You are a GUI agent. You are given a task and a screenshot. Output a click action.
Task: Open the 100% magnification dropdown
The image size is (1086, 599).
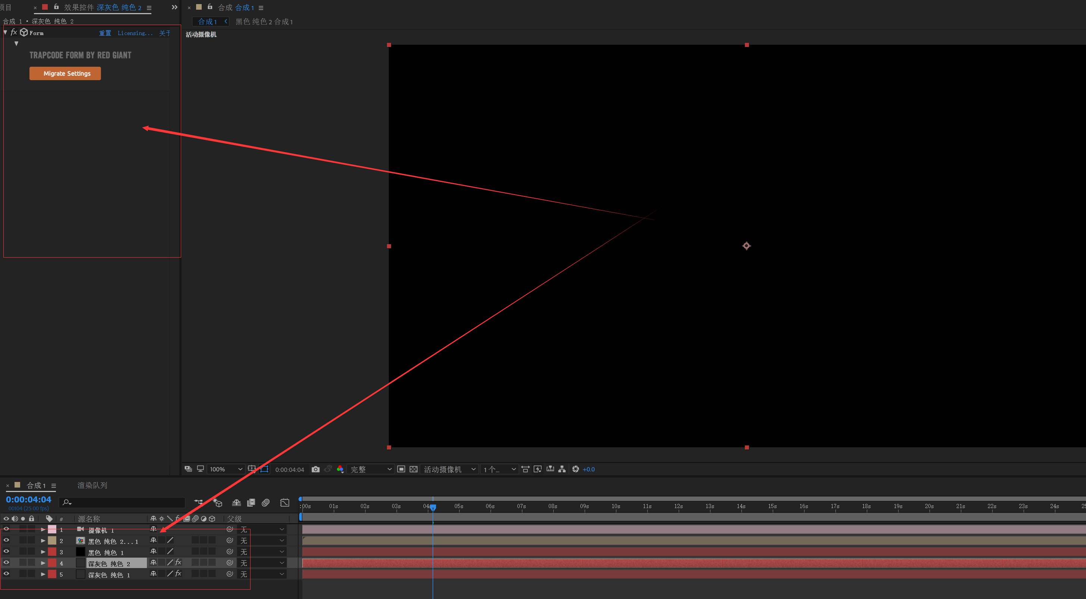[226, 469]
